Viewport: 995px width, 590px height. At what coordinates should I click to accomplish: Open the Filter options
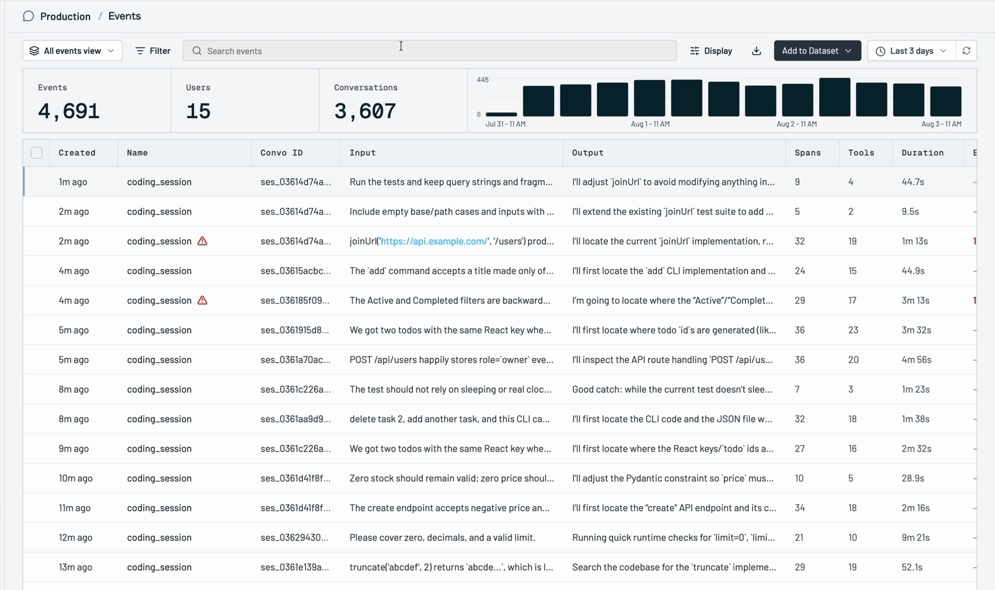153,51
